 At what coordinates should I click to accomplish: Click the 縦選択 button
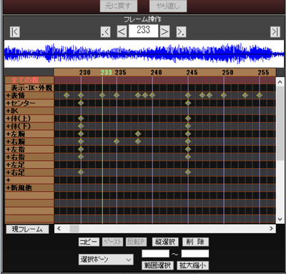(x=165, y=242)
